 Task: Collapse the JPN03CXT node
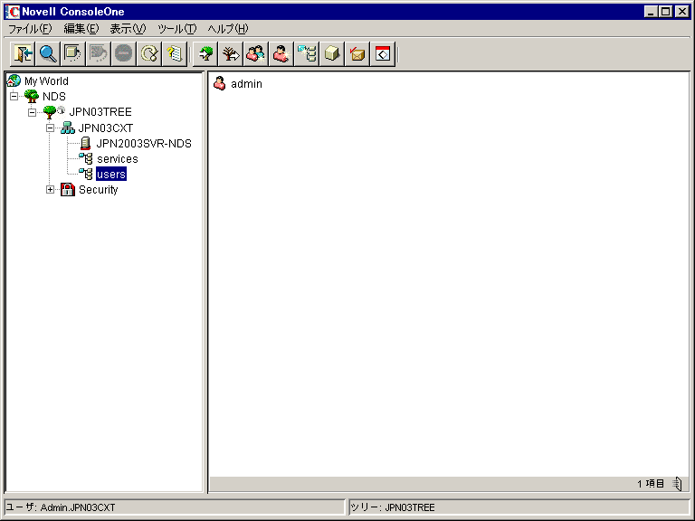click(50, 128)
